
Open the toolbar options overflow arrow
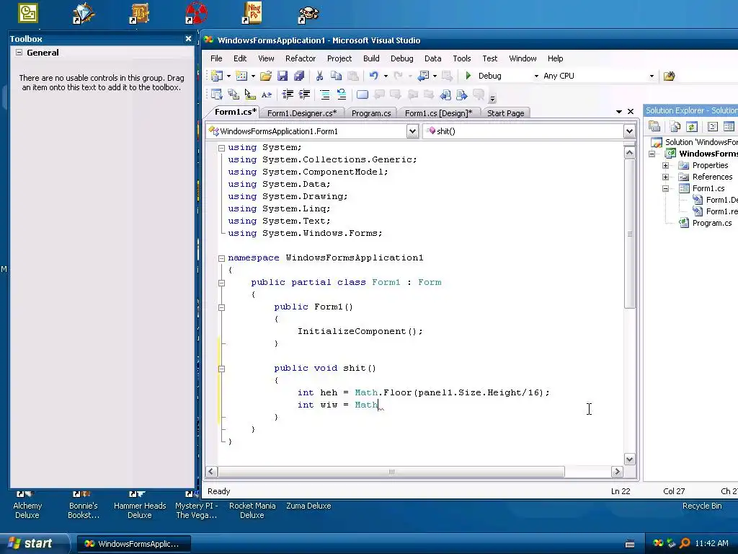(x=492, y=99)
